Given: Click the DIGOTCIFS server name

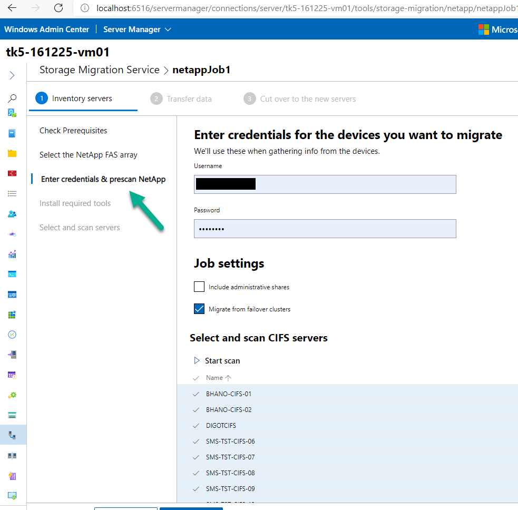Looking at the screenshot, I should click(221, 426).
